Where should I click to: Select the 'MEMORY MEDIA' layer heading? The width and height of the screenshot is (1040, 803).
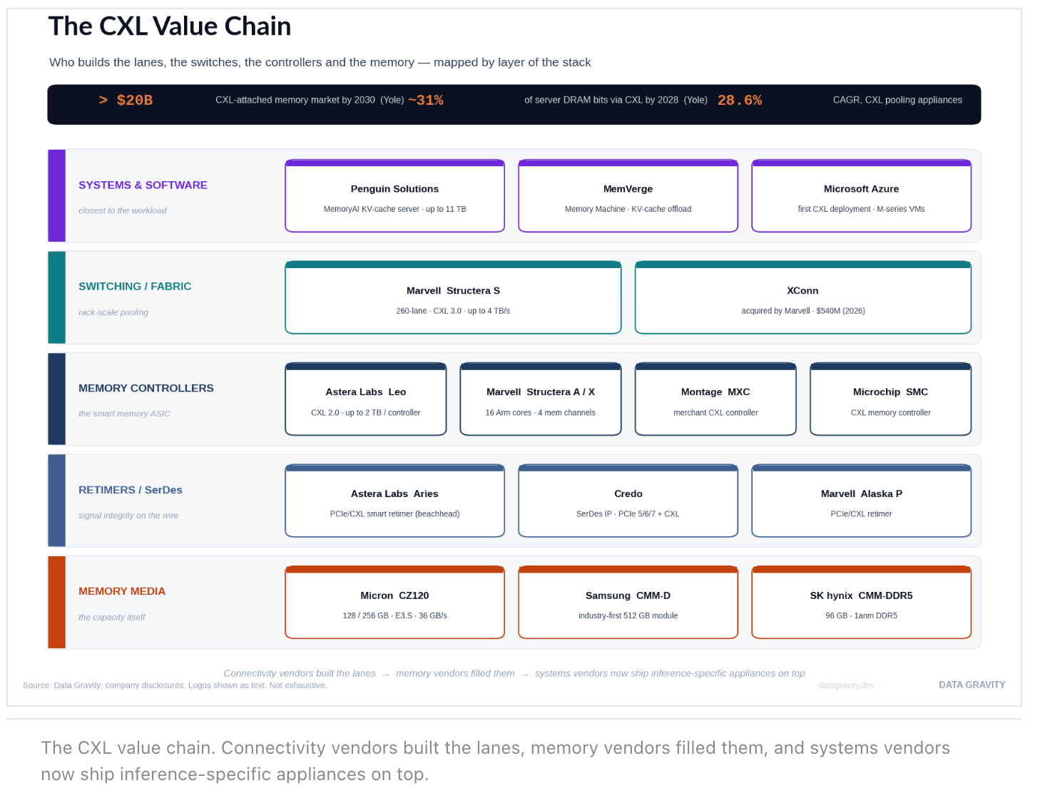122,591
